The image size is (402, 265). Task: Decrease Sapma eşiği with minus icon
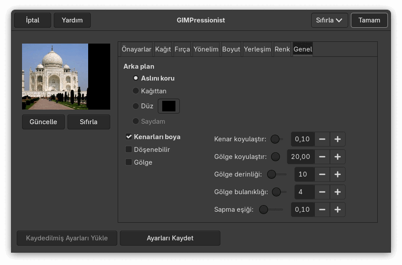point(322,210)
